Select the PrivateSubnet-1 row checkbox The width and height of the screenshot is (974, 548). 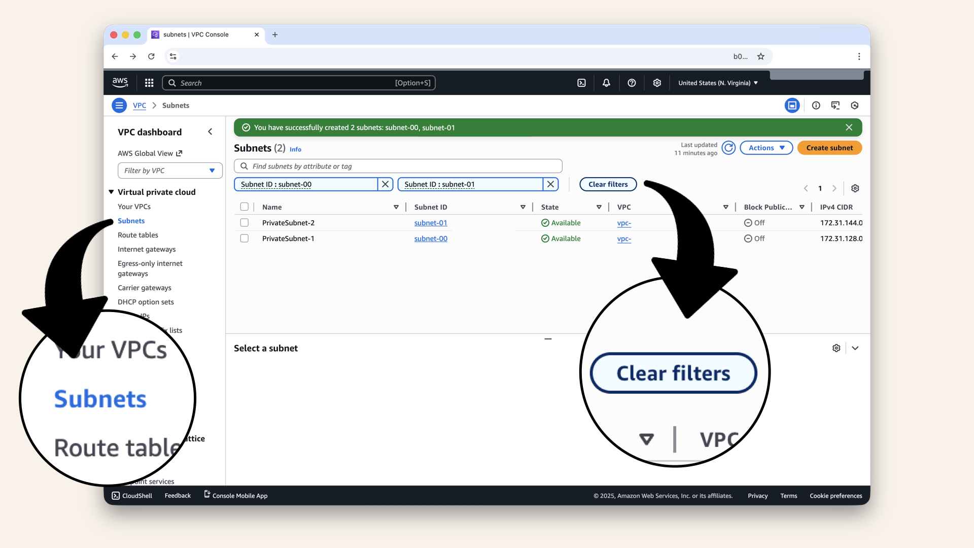click(x=245, y=238)
